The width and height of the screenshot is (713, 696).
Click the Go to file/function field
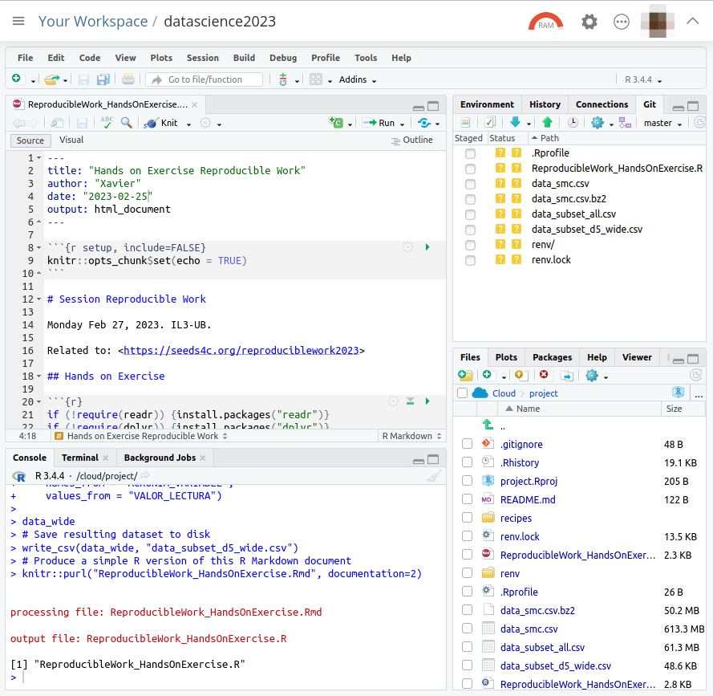(205, 79)
